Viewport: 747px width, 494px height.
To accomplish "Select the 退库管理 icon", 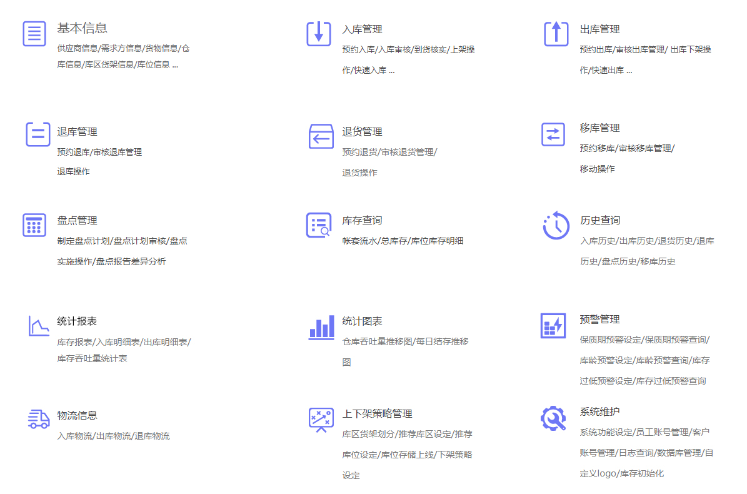I will [x=38, y=134].
